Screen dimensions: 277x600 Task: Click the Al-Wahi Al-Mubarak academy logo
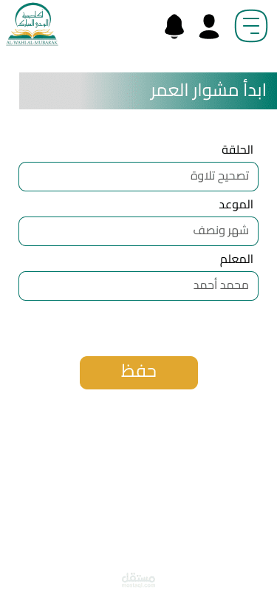[x=33, y=24]
